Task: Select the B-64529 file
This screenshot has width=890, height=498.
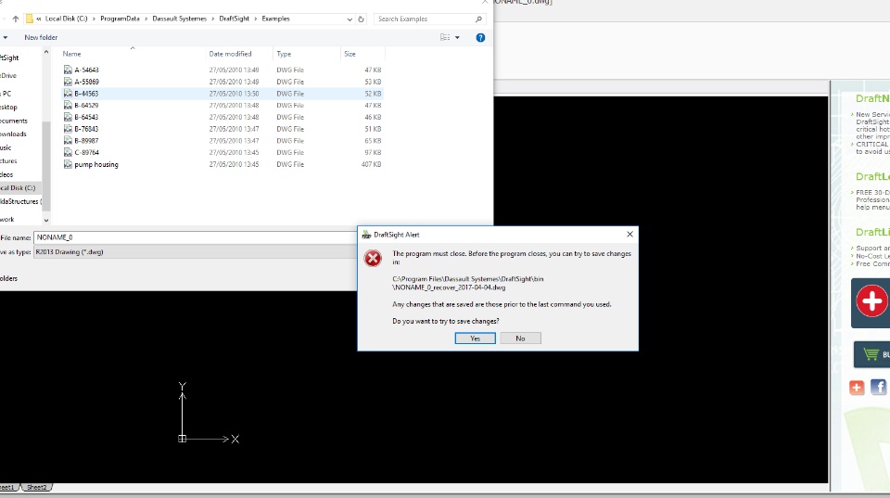Action: 86,106
